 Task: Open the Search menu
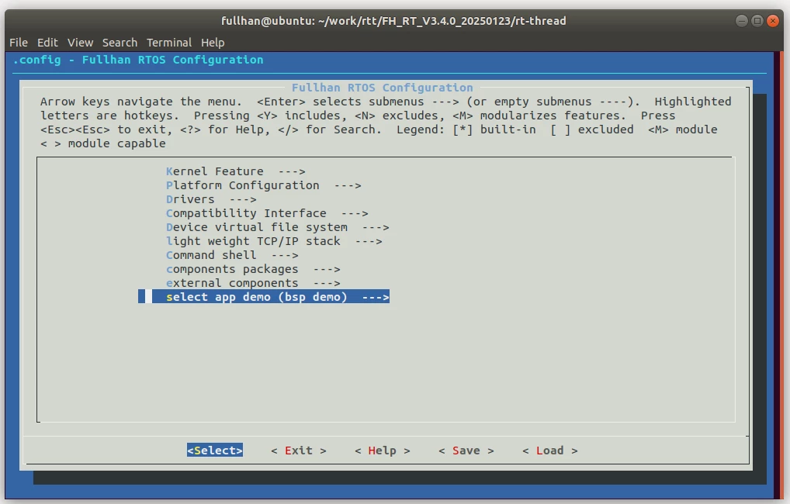(x=120, y=43)
